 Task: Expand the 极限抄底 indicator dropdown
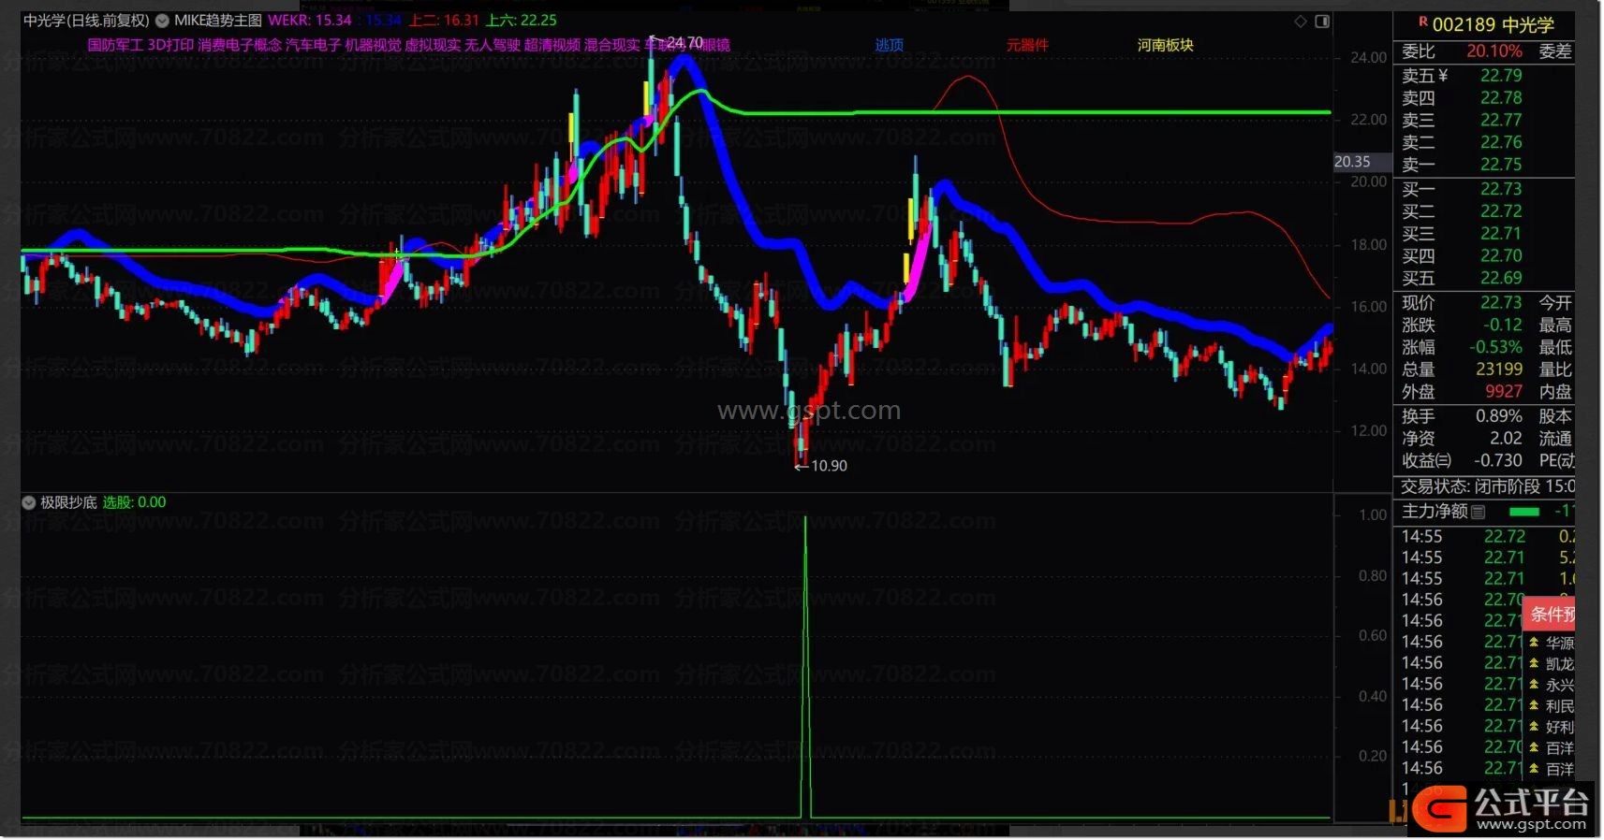[x=29, y=503]
